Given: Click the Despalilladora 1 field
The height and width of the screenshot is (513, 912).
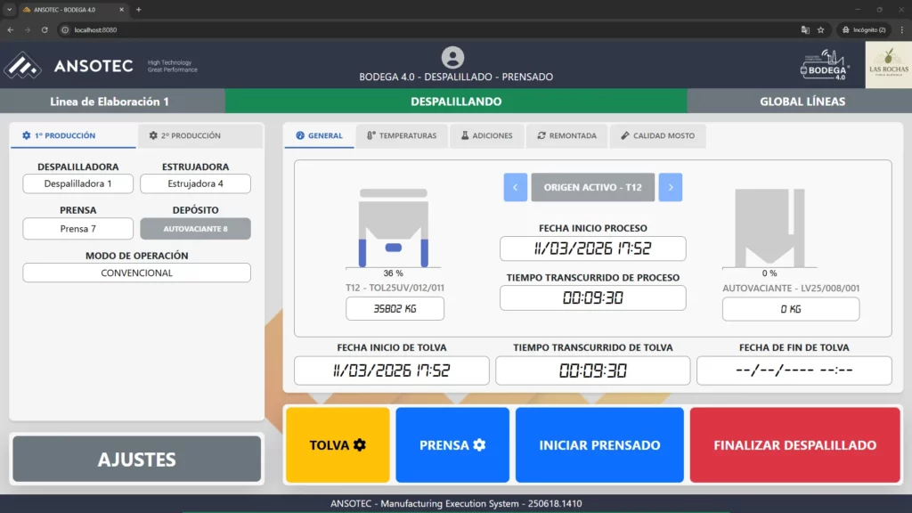Looking at the screenshot, I should pos(78,183).
